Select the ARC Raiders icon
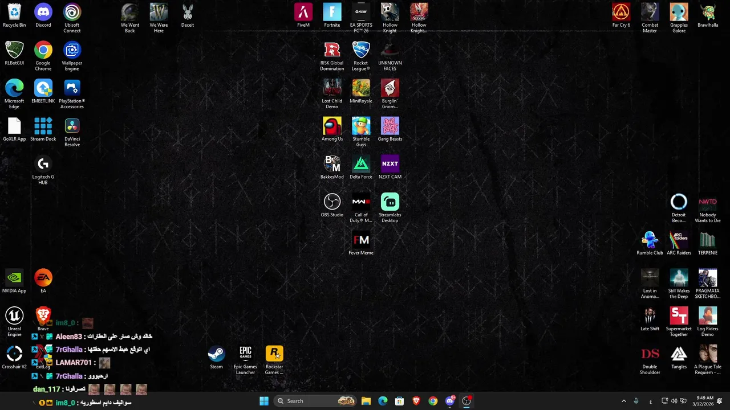This screenshot has height=410, width=730. click(679, 243)
